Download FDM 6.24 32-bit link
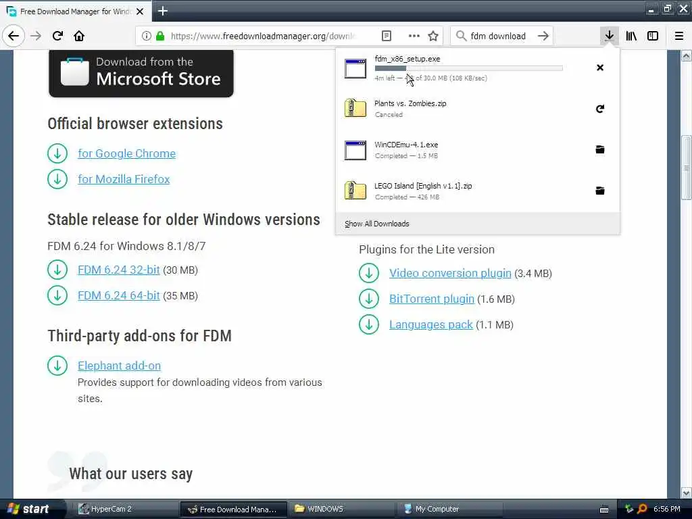 [x=119, y=270]
